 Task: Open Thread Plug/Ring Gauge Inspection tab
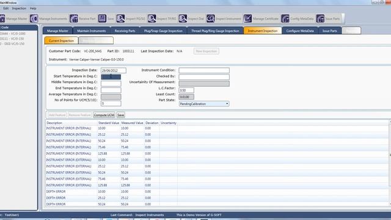215,31
